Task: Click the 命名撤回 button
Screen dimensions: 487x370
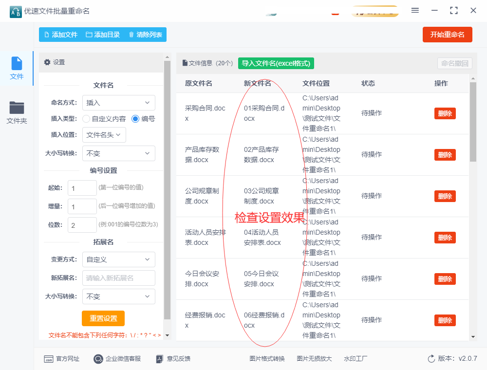Action: pos(455,63)
